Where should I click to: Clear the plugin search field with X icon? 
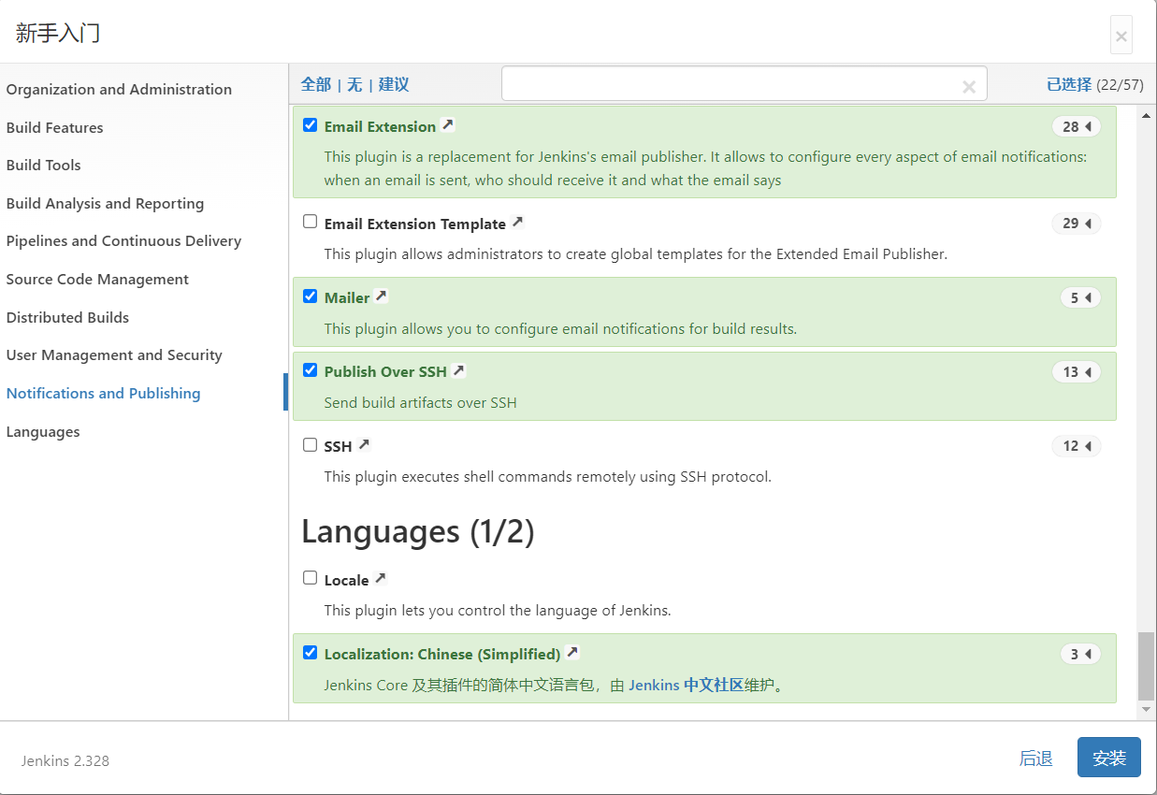(969, 86)
